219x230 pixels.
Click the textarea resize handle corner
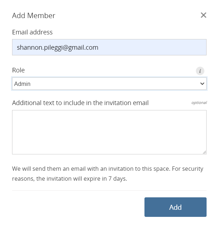click(204, 152)
